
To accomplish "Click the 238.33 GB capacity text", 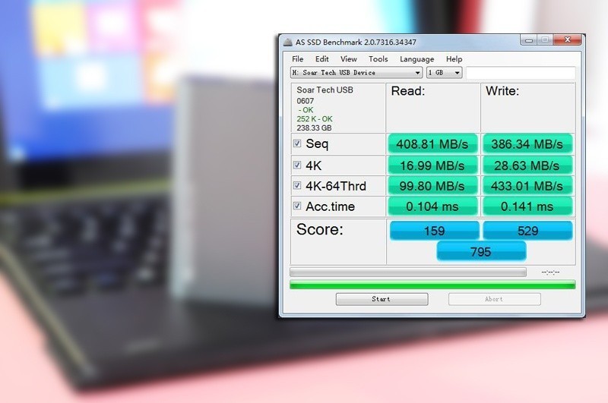I will click(314, 128).
